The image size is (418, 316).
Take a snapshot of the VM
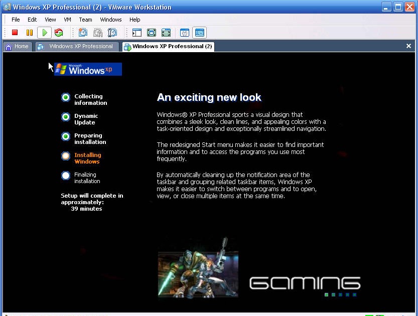pyautogui.click(x=83, y=33)
